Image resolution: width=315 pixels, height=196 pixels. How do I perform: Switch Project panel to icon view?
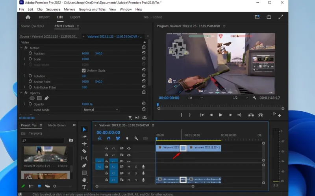point(39,186)
